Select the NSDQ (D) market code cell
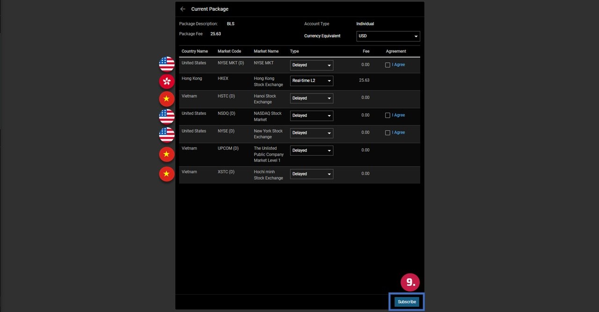 click(x=226, y=113)
